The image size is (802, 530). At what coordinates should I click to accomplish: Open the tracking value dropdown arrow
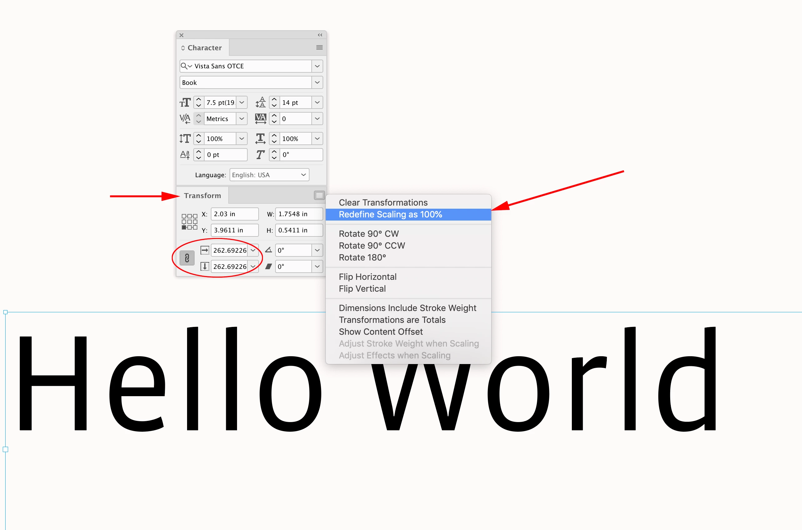pos(317,119)
